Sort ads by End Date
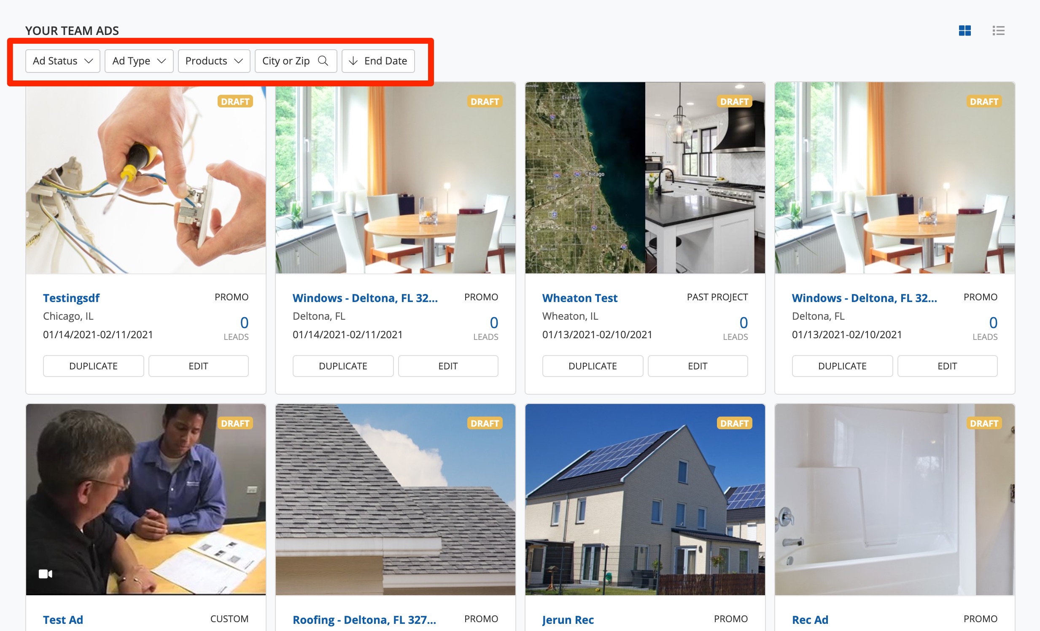 pos(378,61)
